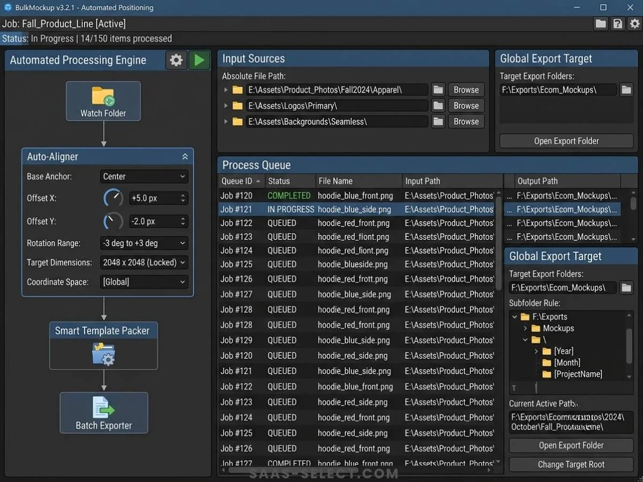The width and height of the screenshot is (643, 482).
Task: Open Target Dimensions dropdown
Action: pyautogui.click(x=144, y=262)
